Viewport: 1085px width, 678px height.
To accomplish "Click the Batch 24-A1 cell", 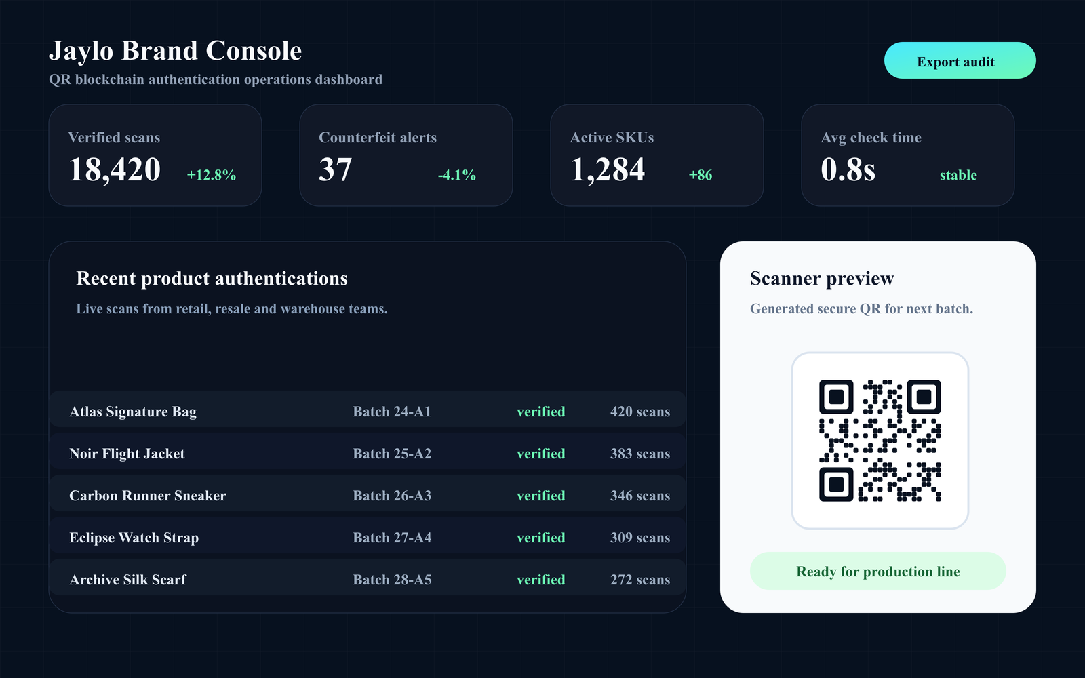I will pyautogui.click(x=392, y=412).
